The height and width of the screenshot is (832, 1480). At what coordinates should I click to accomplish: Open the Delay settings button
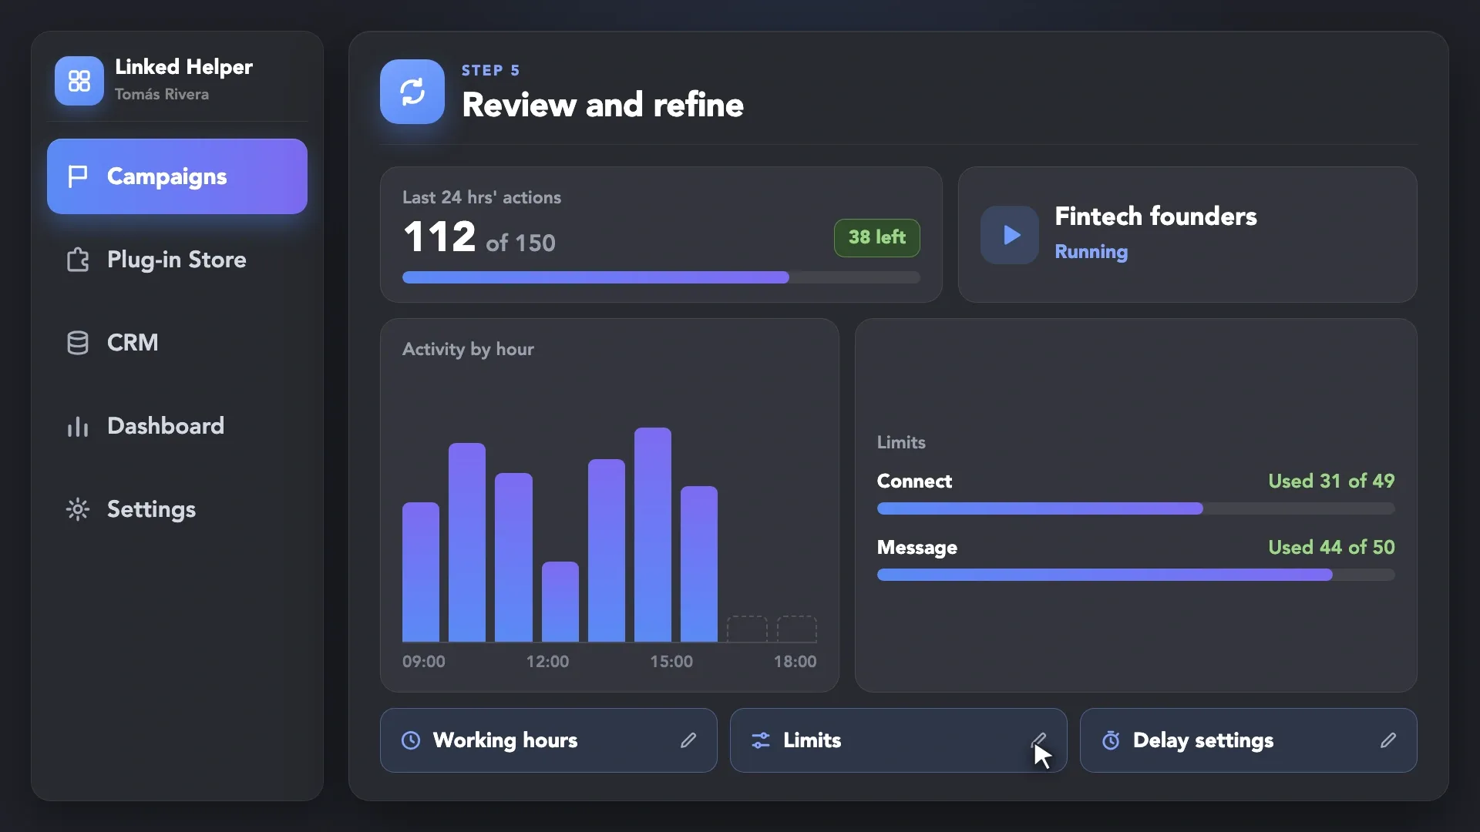click(x=1248, y=740)
